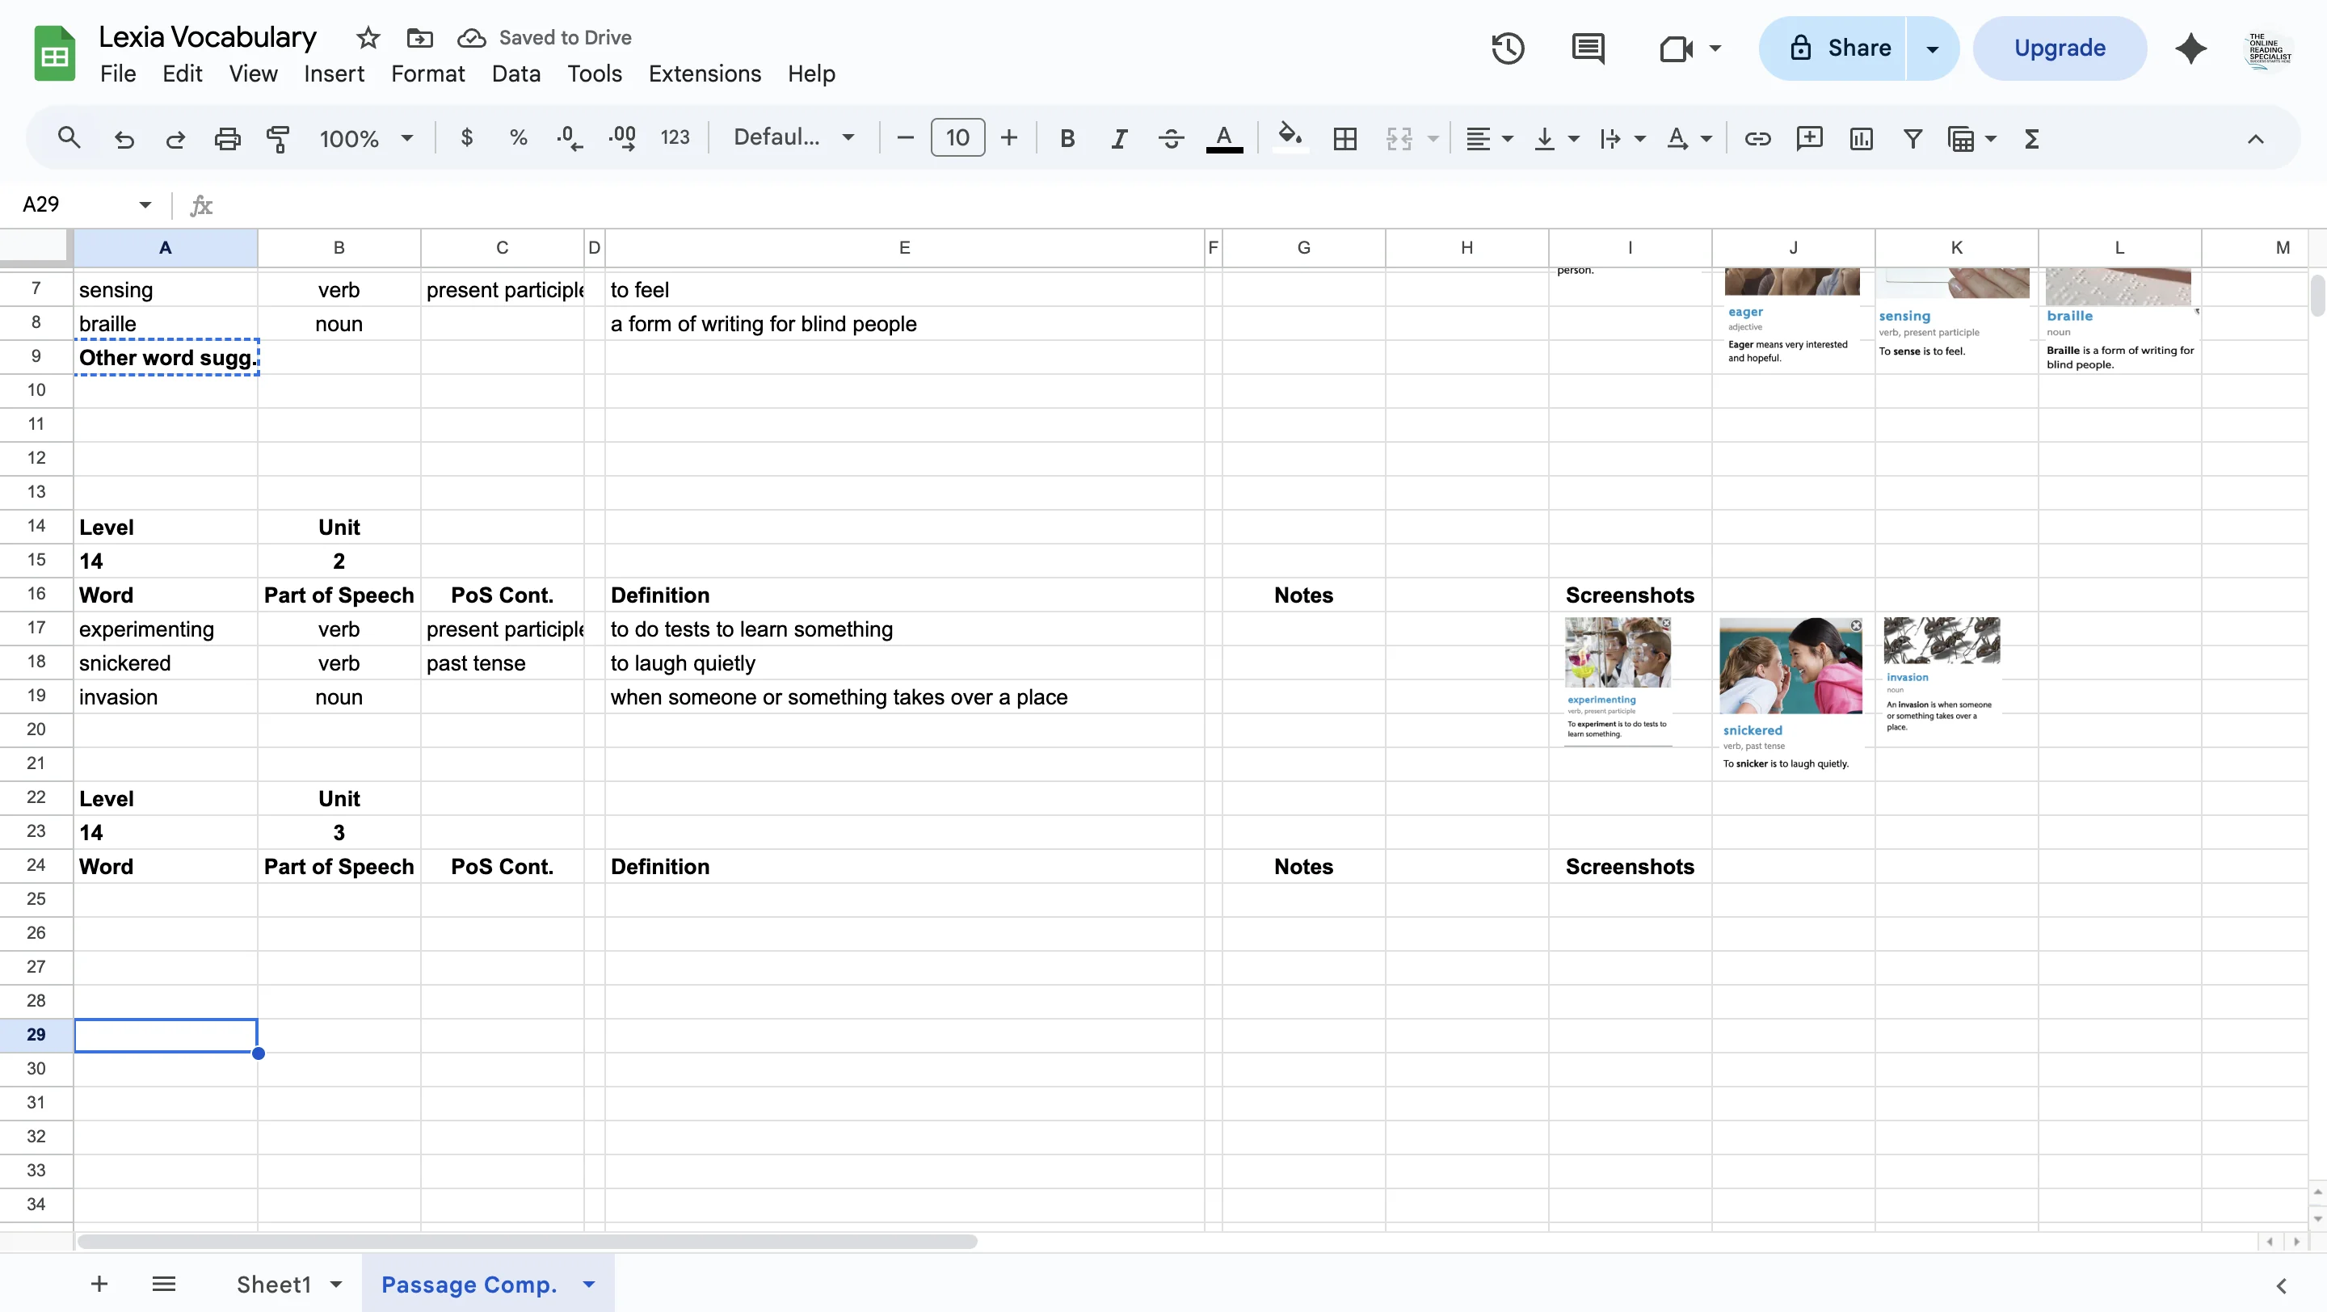
Task: Open the zoom level dropdown
Action: tap(365, 138)
